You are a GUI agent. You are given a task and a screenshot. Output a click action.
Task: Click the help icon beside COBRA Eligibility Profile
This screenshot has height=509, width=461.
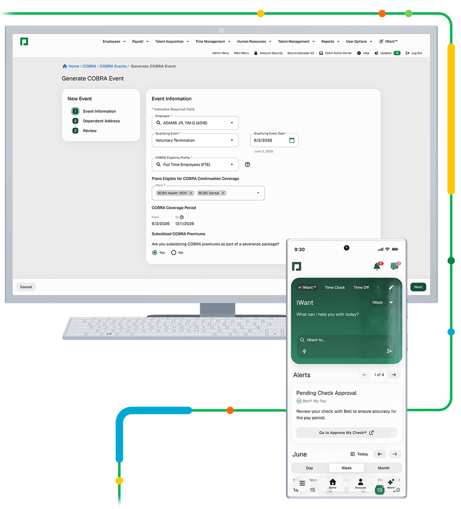tap(247, 164)
